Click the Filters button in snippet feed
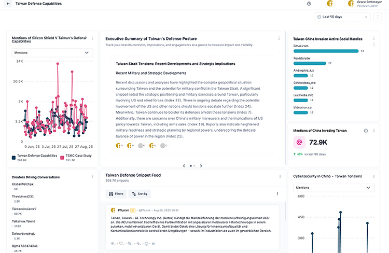Image resolution: width=389 pixels, height=253 pixels. [117, 194]
